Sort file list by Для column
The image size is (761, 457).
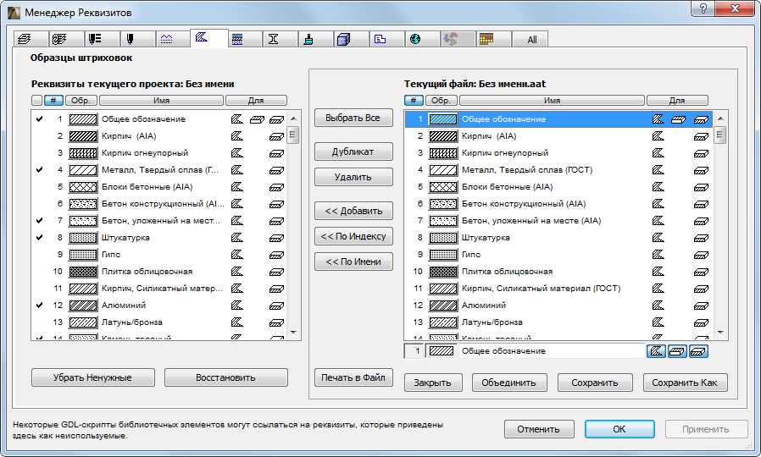pos(677,101)
